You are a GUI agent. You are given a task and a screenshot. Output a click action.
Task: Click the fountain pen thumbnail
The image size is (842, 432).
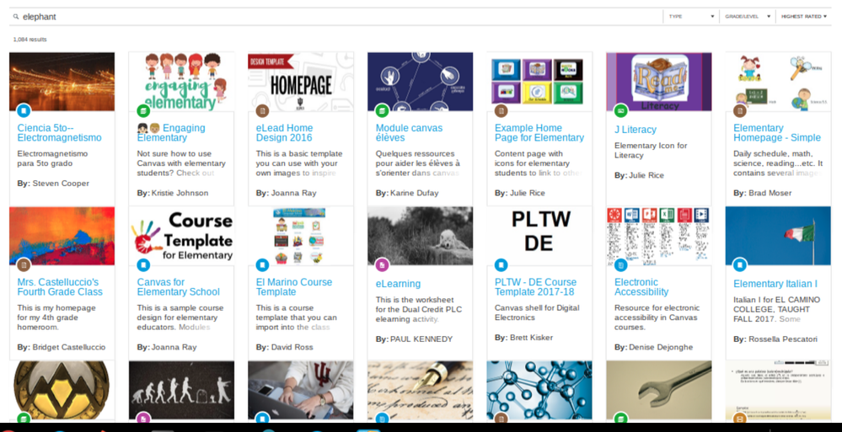pyautogui.click(x=420, y=390)
